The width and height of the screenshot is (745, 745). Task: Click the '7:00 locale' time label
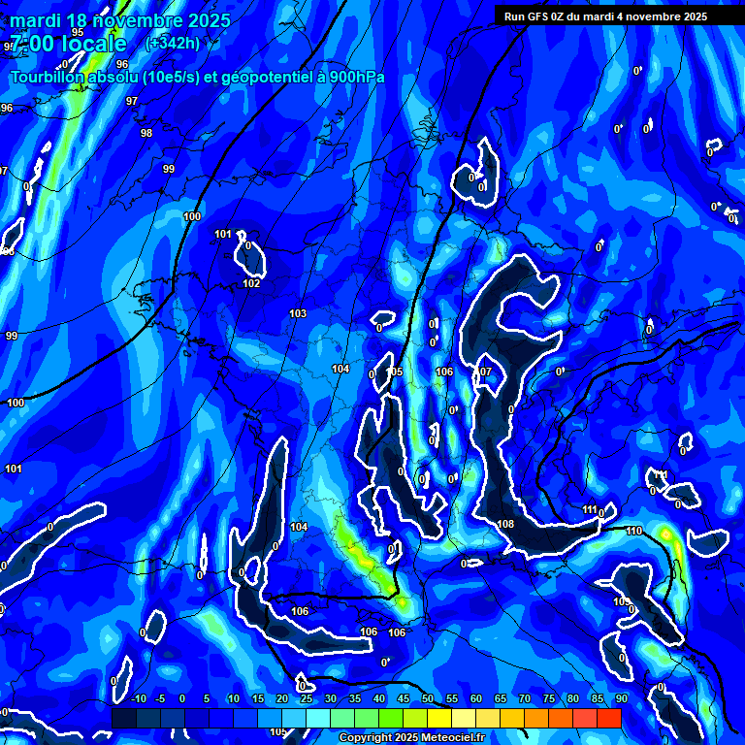point(68,45)
